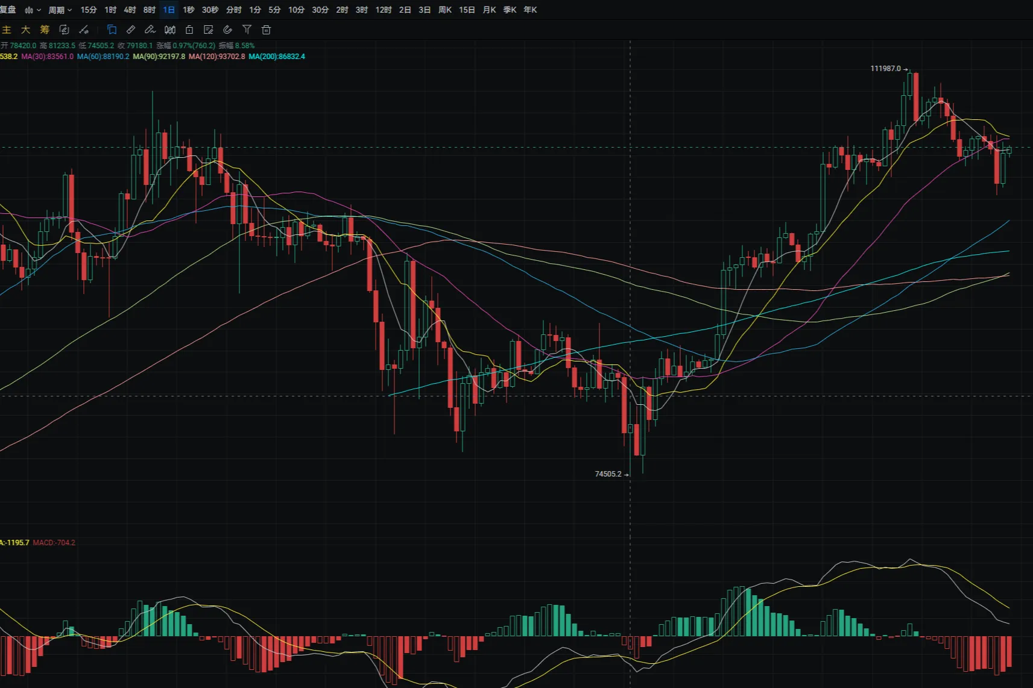Click the 涨幅 0.97%(760.2) change value
Image resolution: width=1033 pixels, height=688 pixels.
186,46
